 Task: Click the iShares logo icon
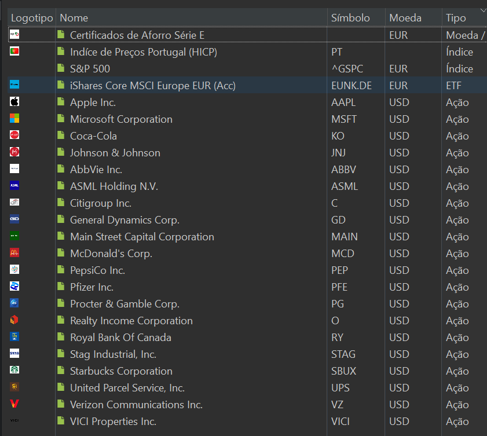click(14, 85)
